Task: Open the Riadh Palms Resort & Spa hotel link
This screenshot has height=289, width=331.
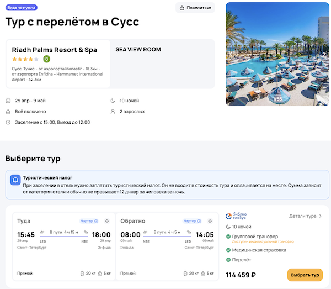Action: click(x=54, y=50)
